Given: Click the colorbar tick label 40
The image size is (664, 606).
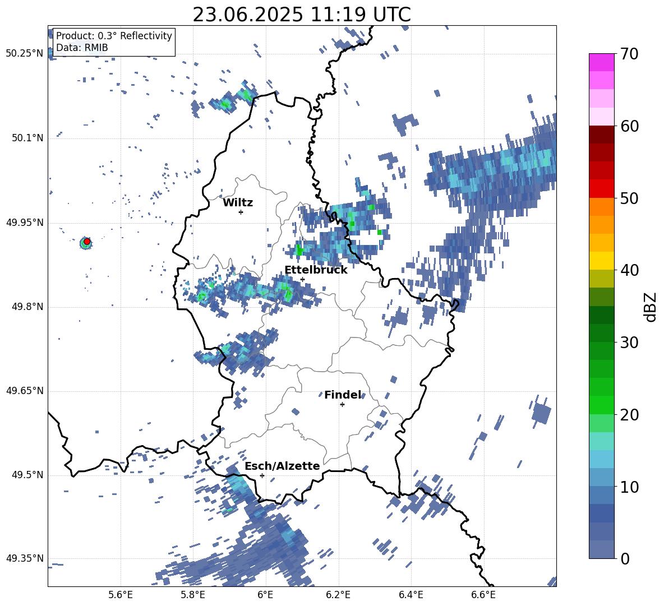Looking at the screenshot, I should 629,270.
